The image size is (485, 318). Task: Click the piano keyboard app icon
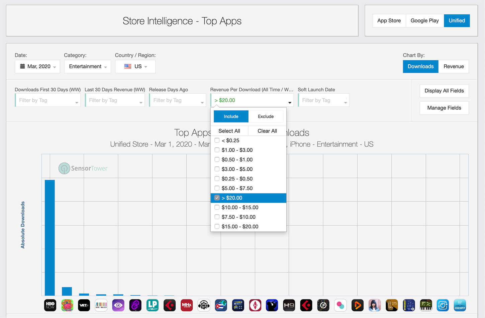(426, 305)
